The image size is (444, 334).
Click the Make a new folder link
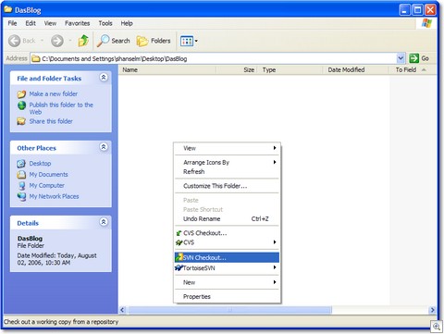54,93
